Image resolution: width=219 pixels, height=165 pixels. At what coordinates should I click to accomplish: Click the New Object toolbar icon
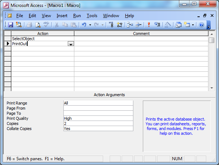click(187, 24)
